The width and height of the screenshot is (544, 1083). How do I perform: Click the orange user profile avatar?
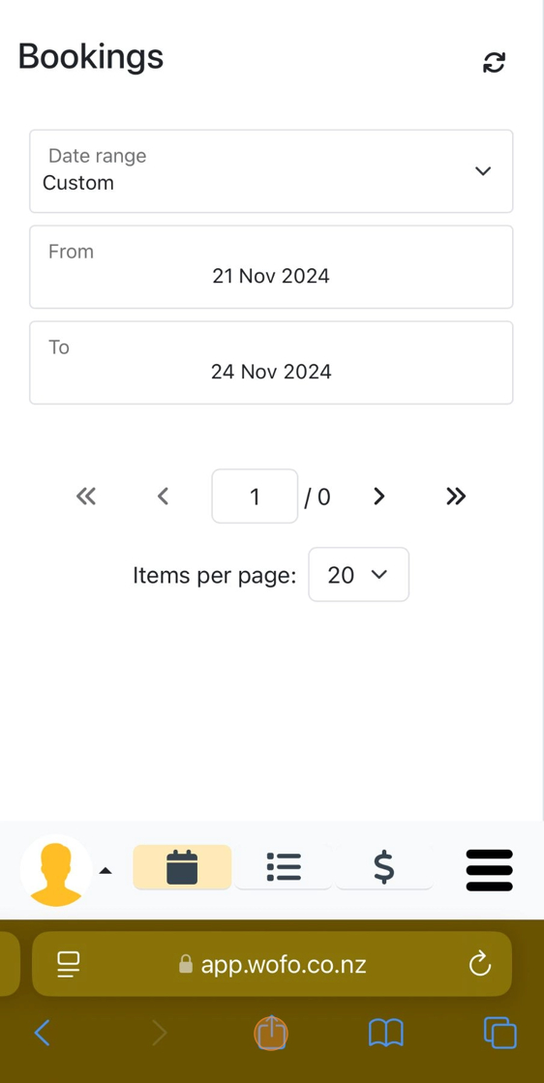[56, 871]
